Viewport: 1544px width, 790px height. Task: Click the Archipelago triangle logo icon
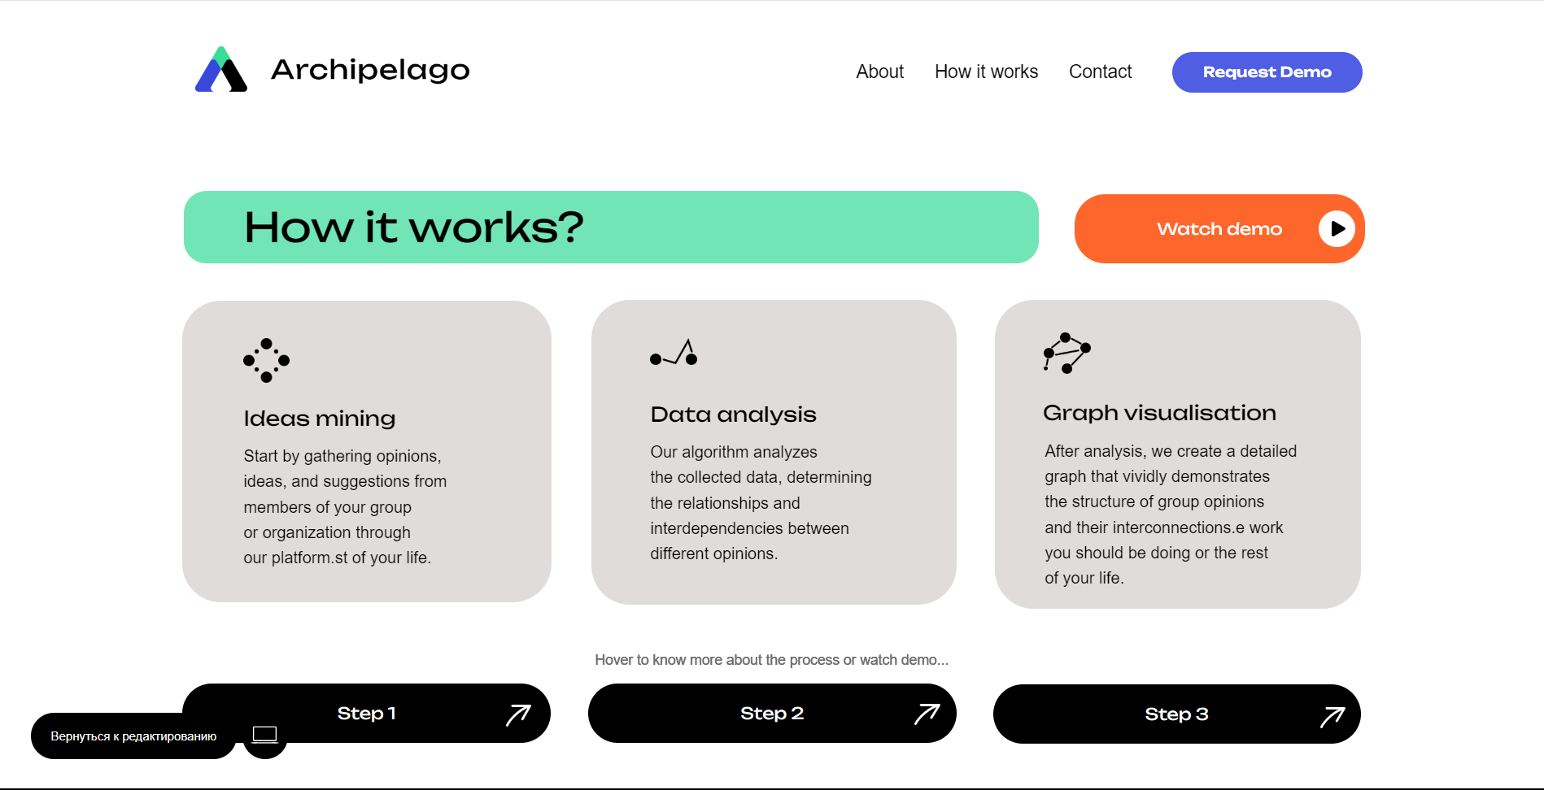pos(220,70)
